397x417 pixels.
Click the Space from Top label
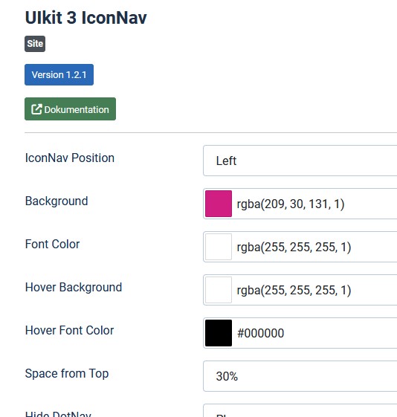pos(67,373)
